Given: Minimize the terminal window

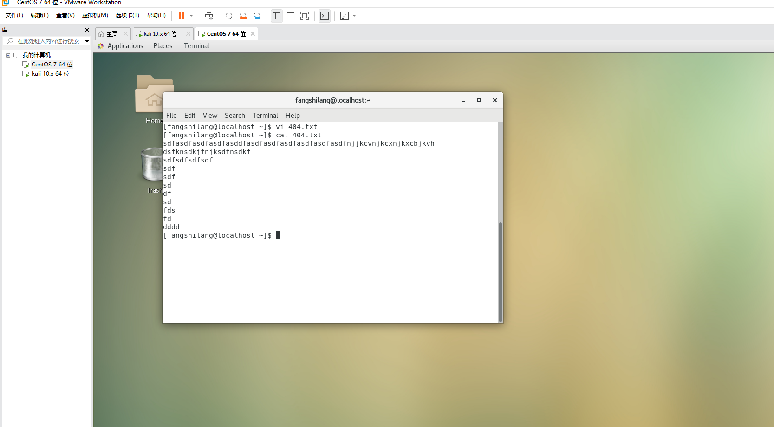Looking at the screenshot, I should tap(463, 100).
